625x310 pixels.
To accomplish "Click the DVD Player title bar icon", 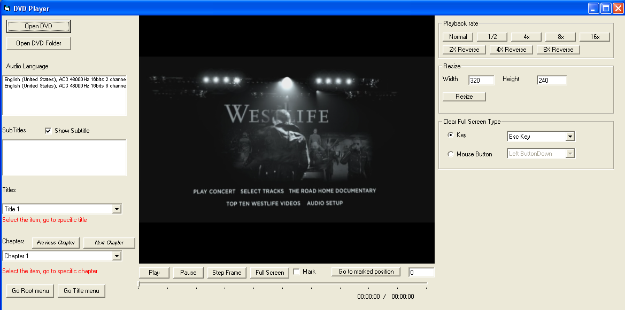I will tap(7, 8).
